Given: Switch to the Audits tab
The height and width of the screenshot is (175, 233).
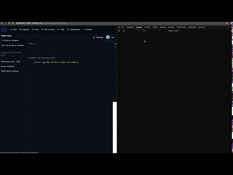Looking at the screenshot, I should (x=155, y=27).
